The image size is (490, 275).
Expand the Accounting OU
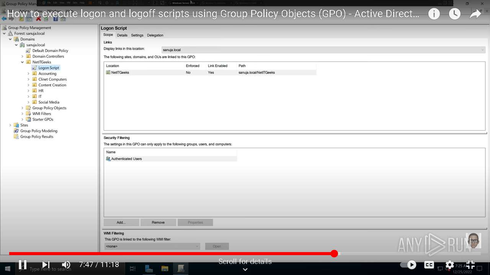coord(29,73)
